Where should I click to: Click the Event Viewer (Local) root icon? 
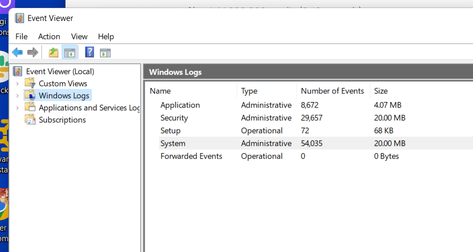pos(18,71)
